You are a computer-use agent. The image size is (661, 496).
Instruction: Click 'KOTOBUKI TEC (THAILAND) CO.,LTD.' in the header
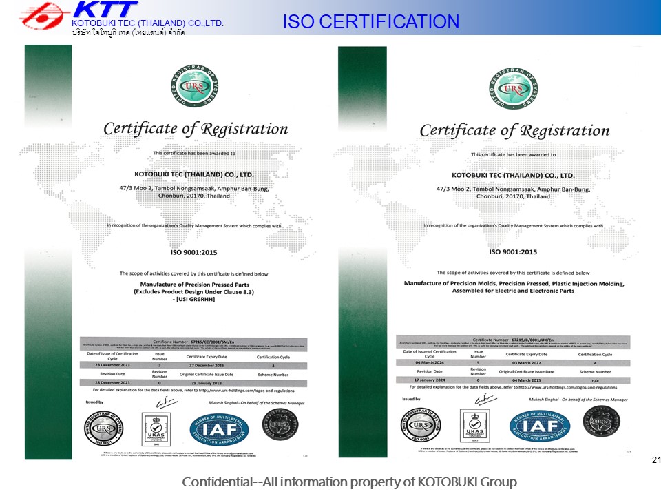pyautogui.click(x=147, y=23)
